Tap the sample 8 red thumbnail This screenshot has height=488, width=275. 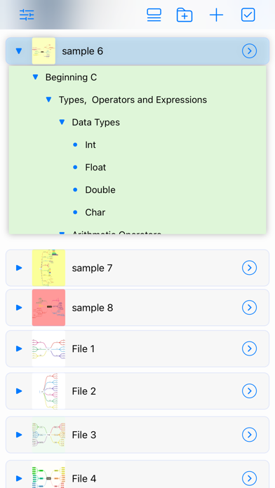tap(48, 308)
